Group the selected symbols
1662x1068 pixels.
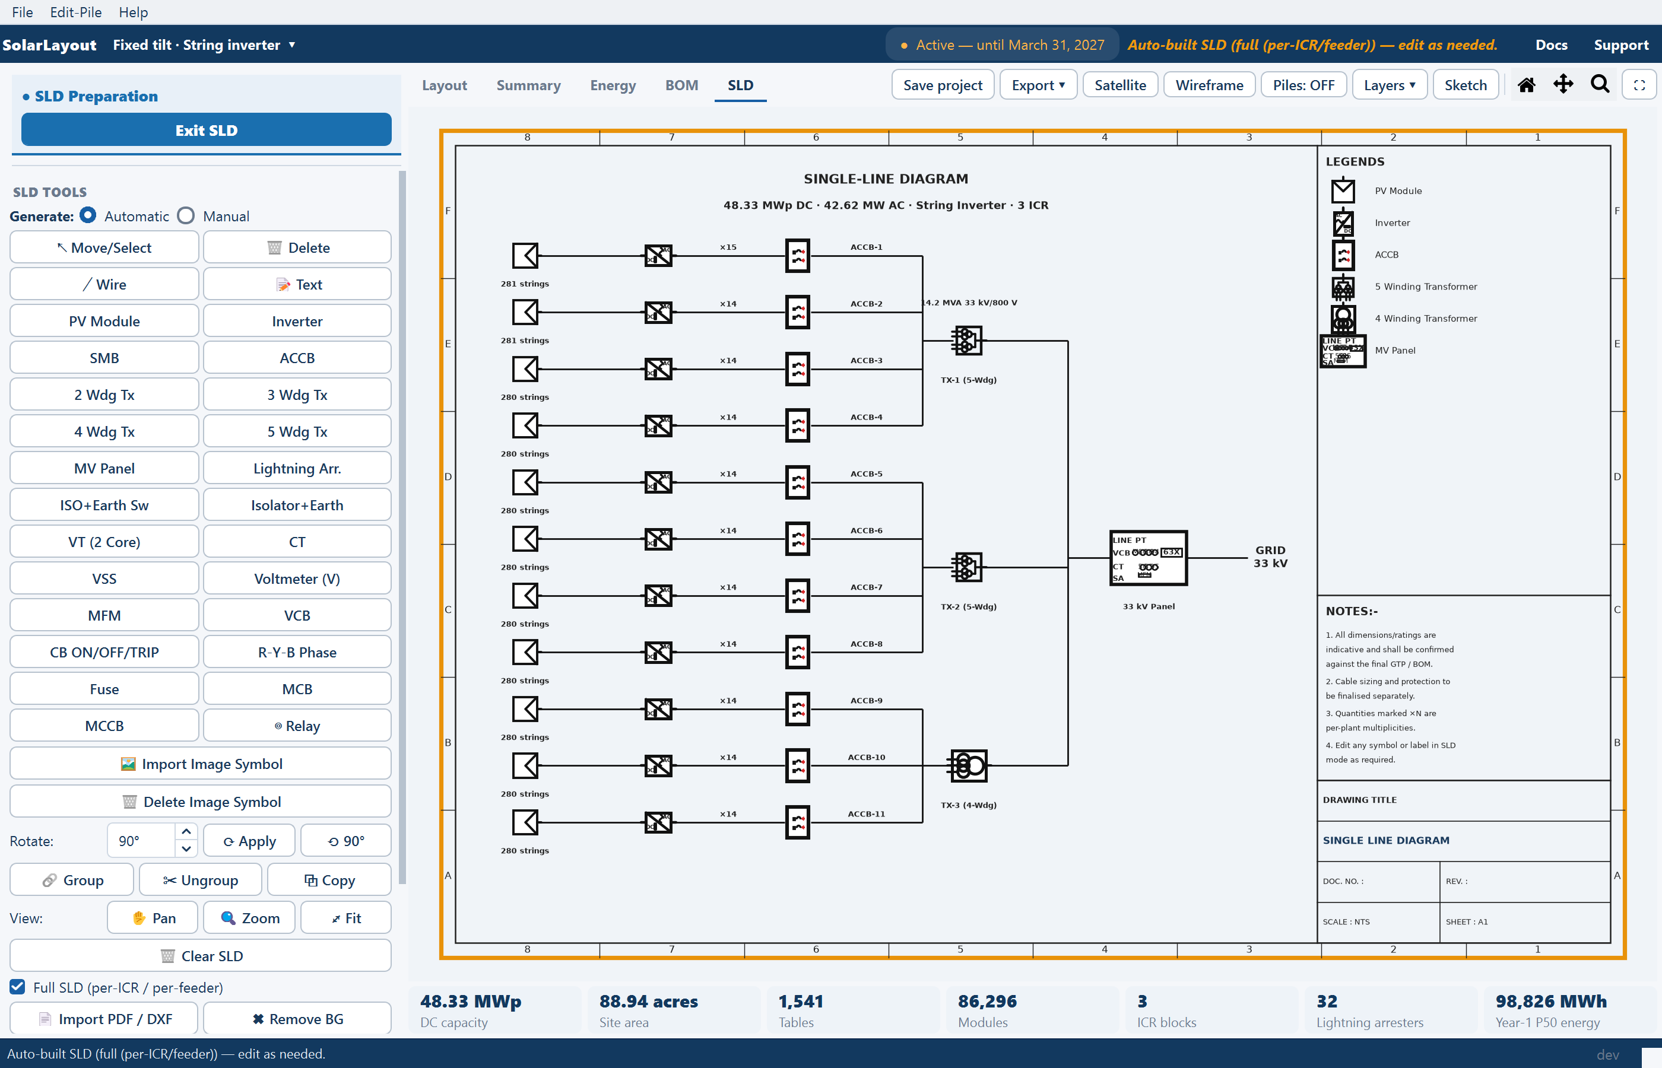tap(72, 880)
